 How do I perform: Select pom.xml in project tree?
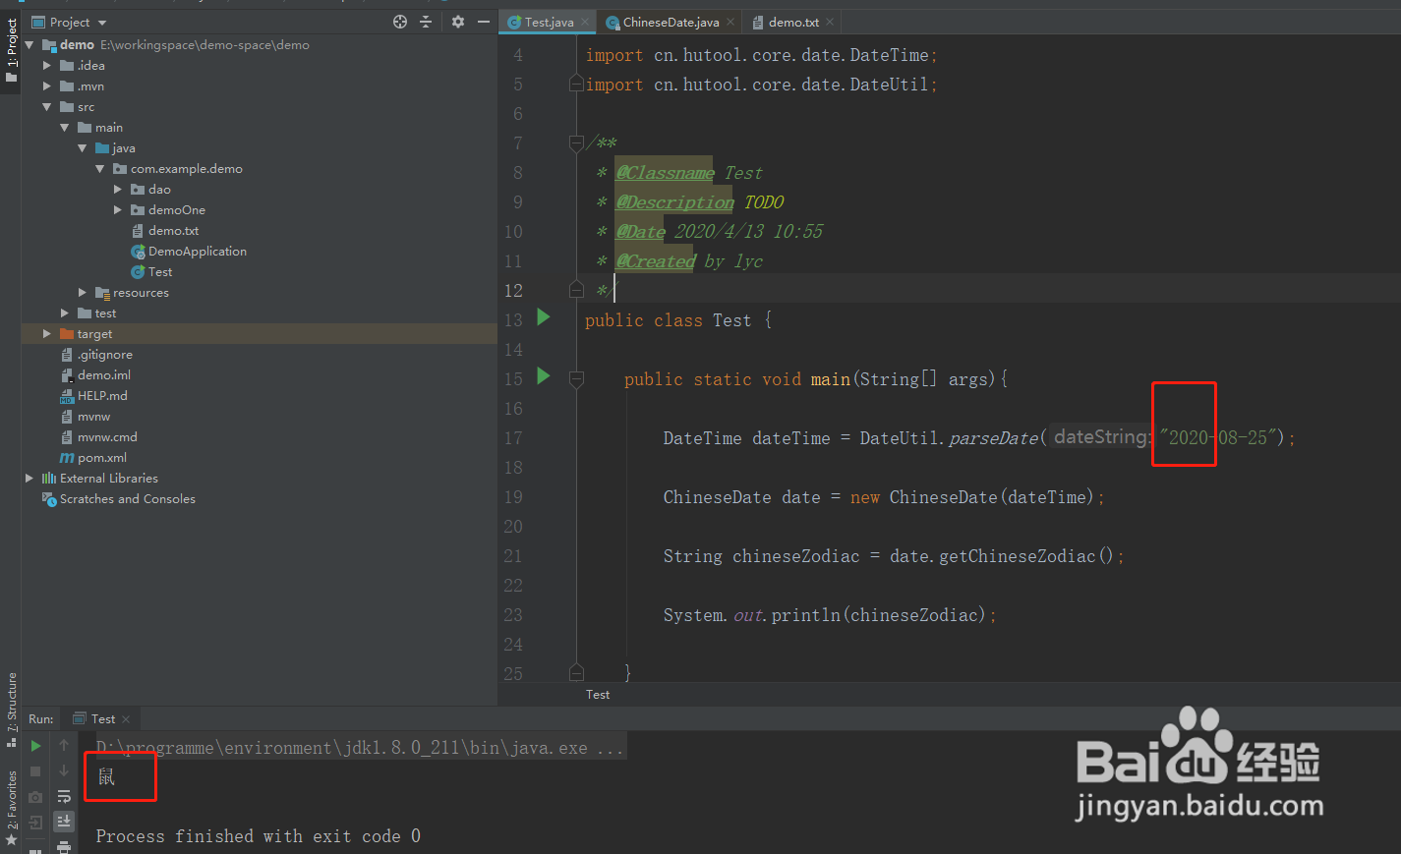[101, 458]
